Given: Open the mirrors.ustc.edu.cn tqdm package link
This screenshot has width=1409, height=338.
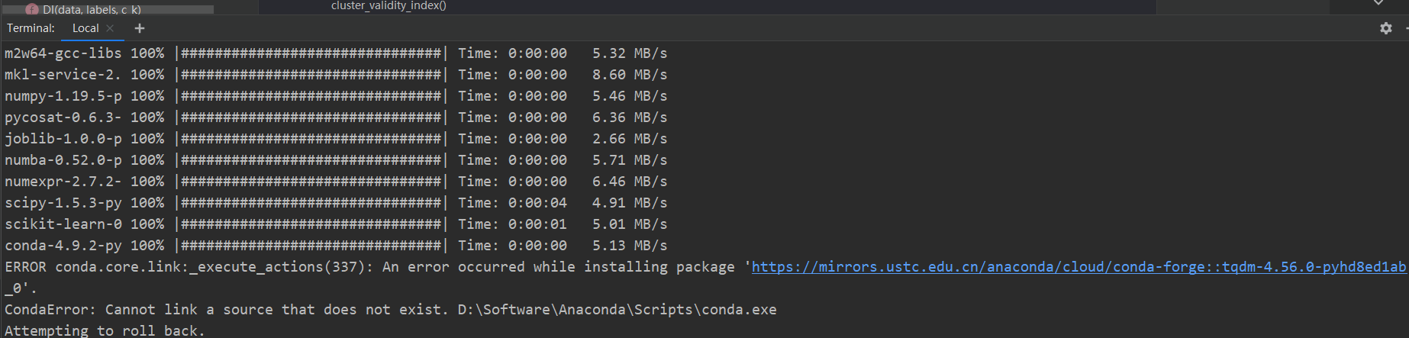Looking at the screenshot, I should (1079, 267).
